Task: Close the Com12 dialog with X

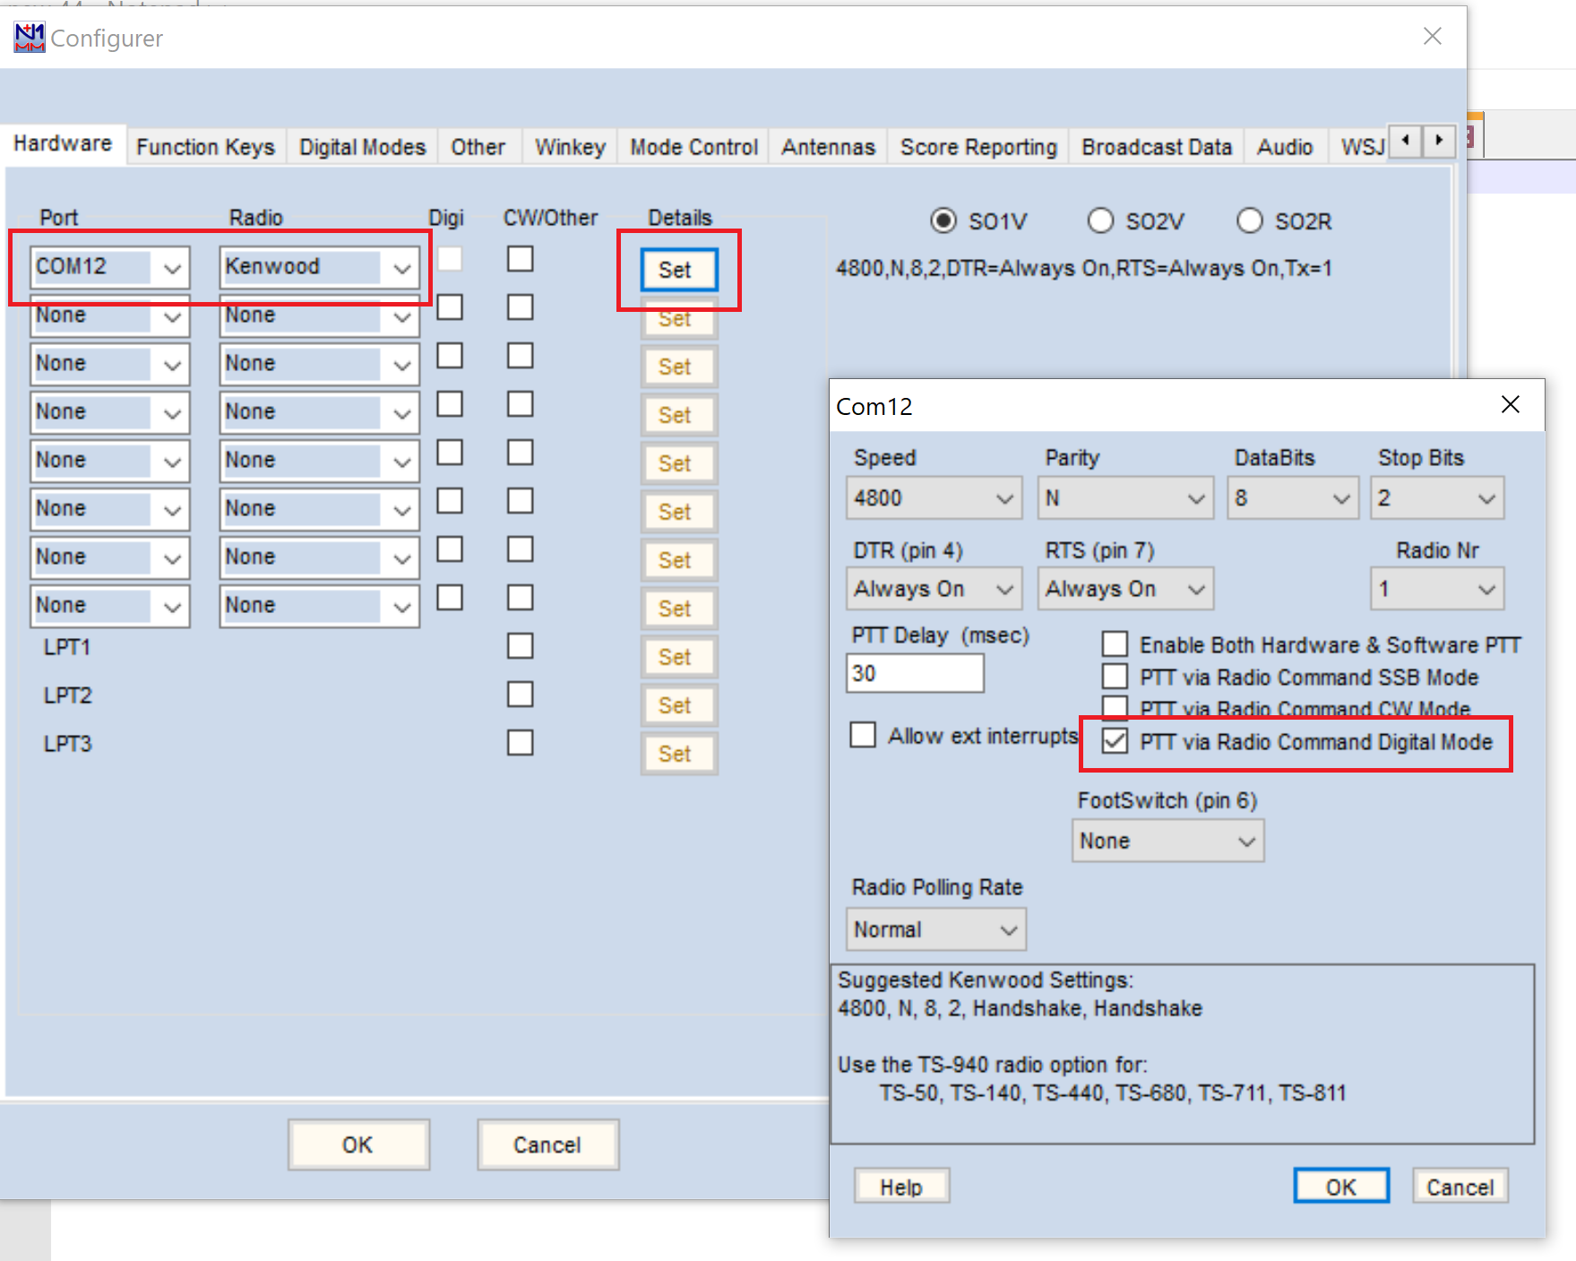Action: 1511,405
